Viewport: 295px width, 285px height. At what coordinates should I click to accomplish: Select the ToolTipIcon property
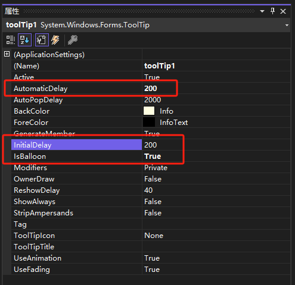(77, 236)
